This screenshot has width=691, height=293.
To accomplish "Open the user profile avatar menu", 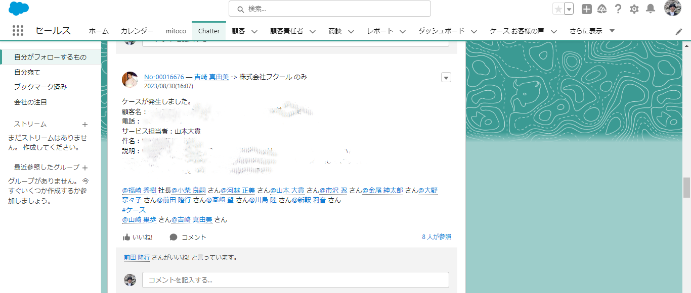I will (x=673, y=9).
